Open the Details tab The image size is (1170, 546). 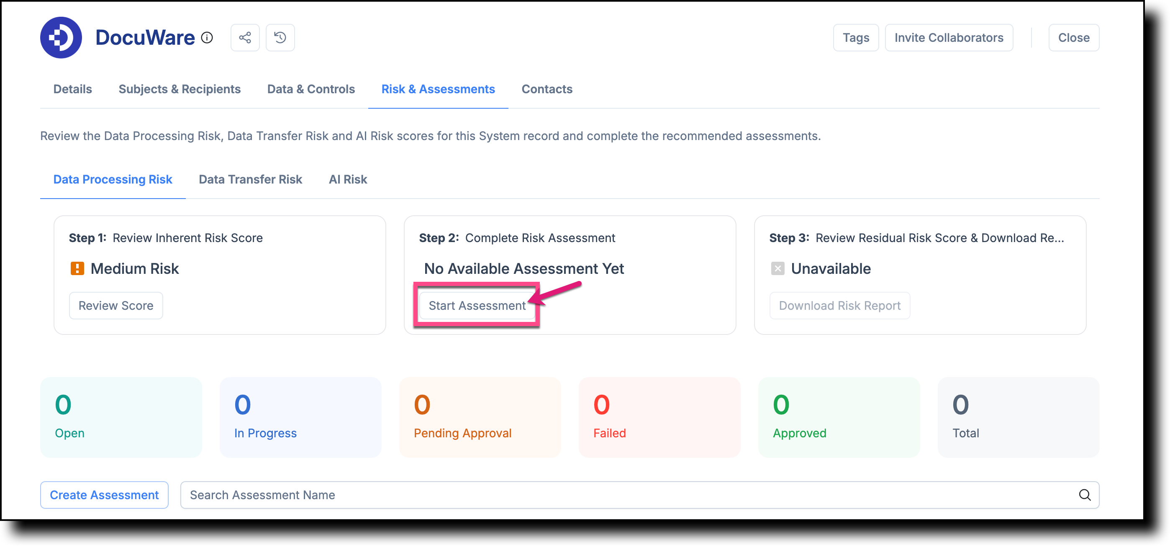(x=73, y=89)
